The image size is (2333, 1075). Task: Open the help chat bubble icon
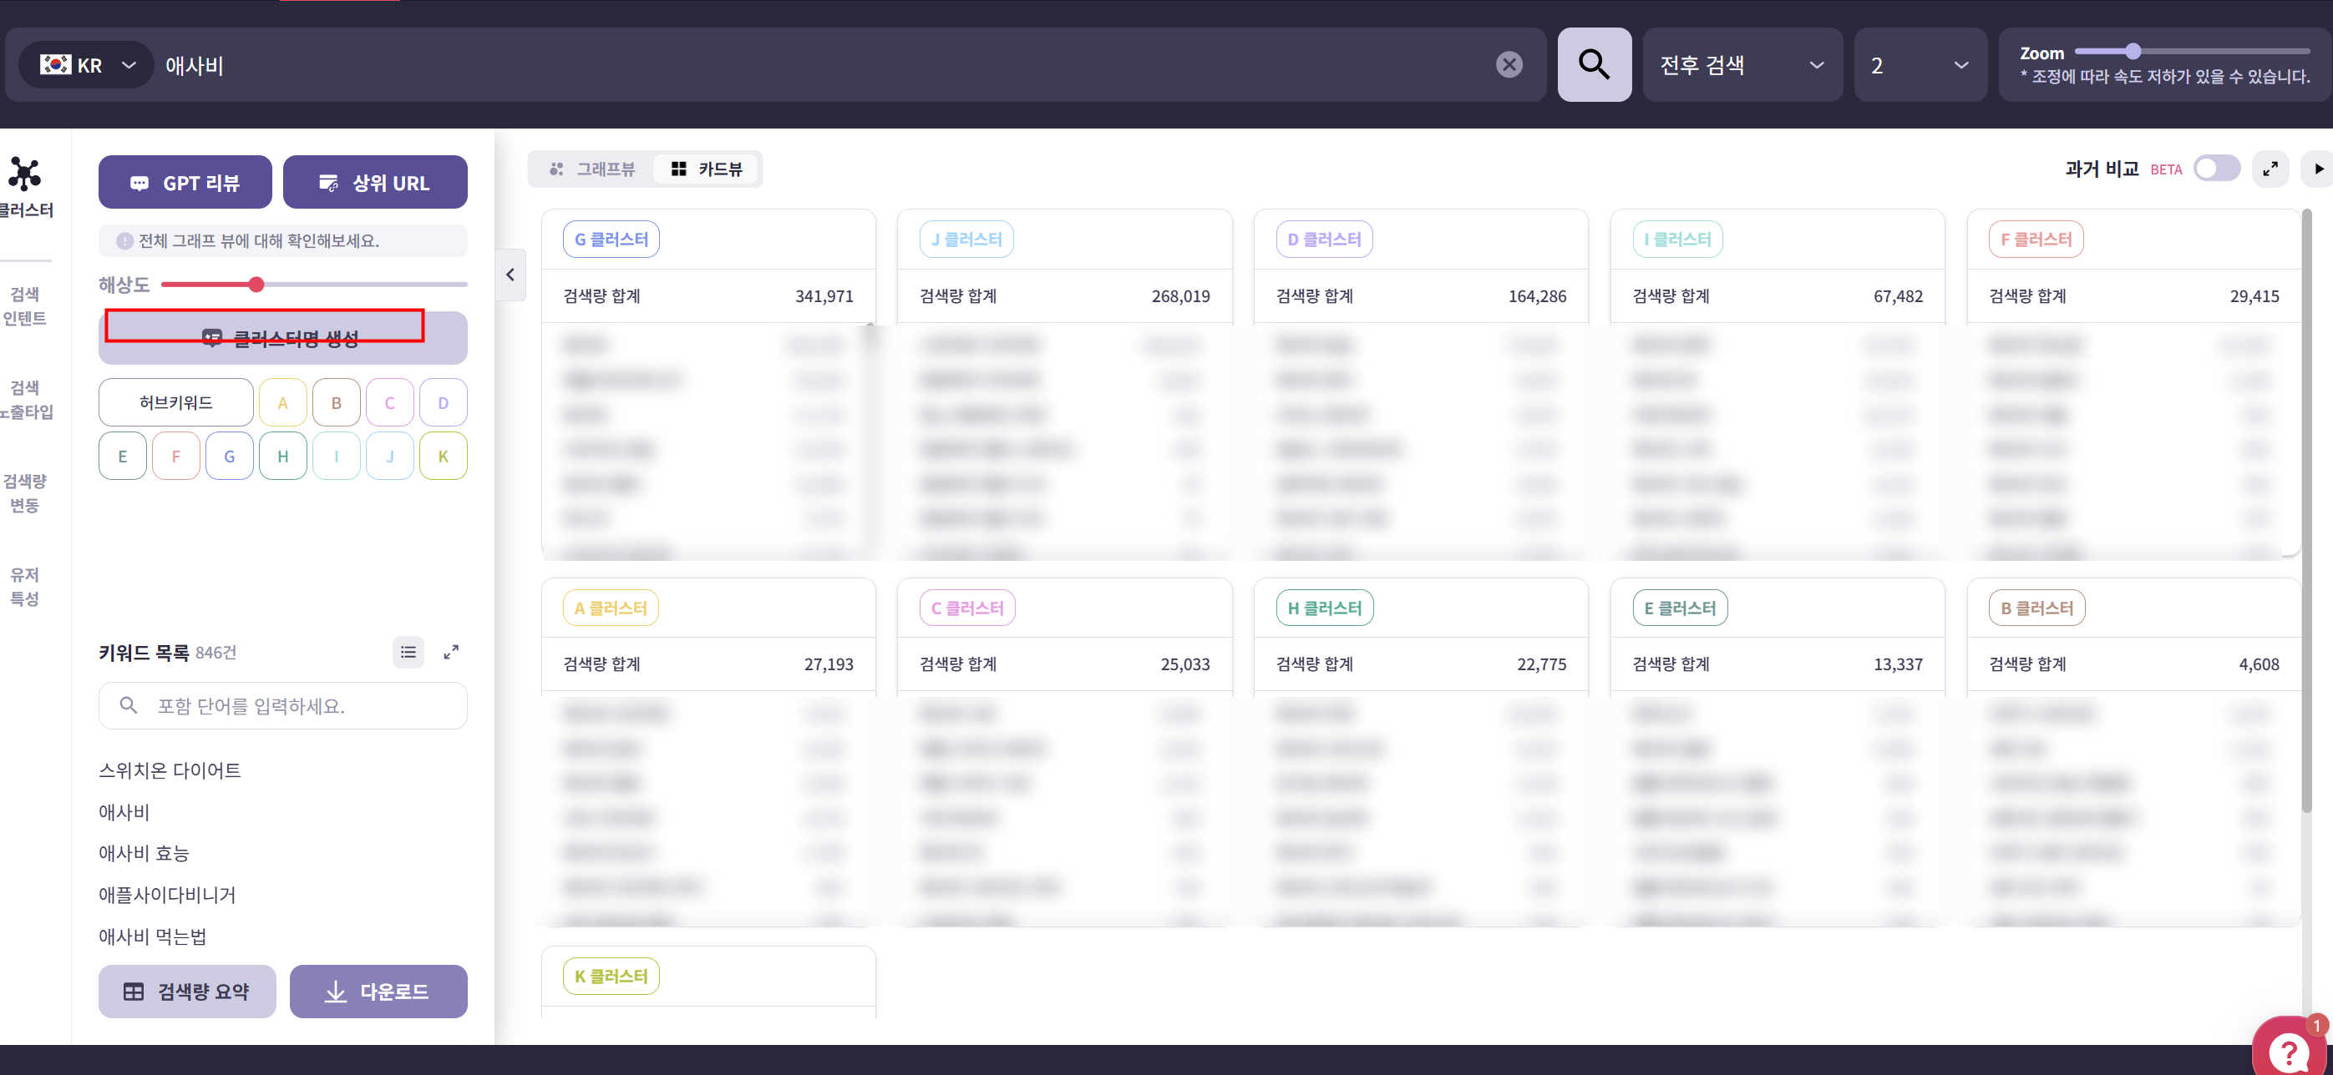pyautogui.click(x=2289, y=1050)
